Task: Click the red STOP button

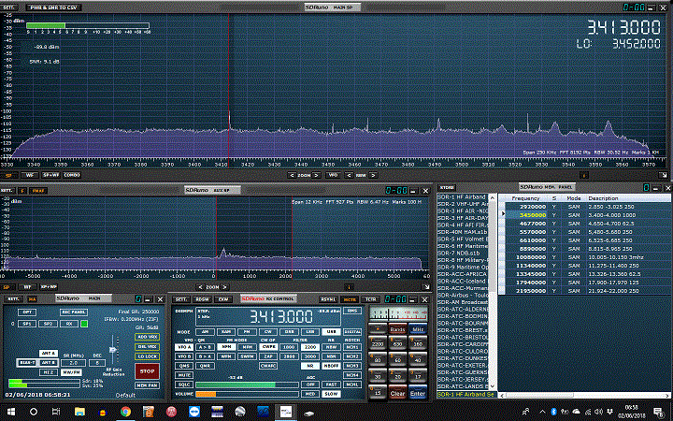Action: 148,371
